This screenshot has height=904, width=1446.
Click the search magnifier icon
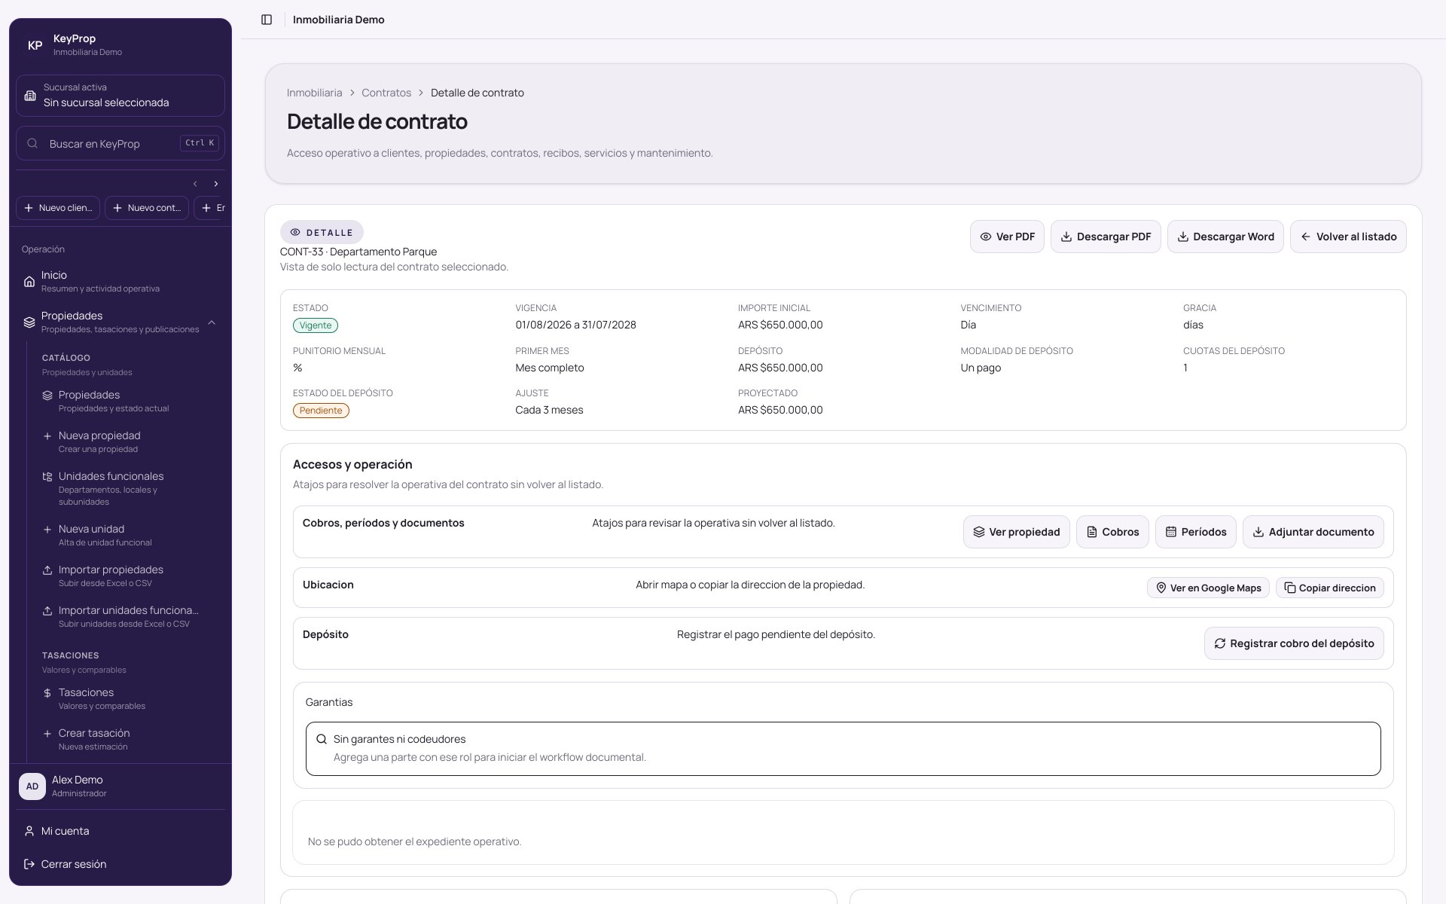coord(32,143)
